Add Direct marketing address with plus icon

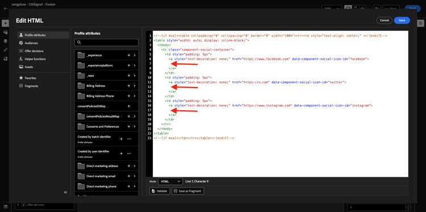pyautogui.click(x=129, y=166)
